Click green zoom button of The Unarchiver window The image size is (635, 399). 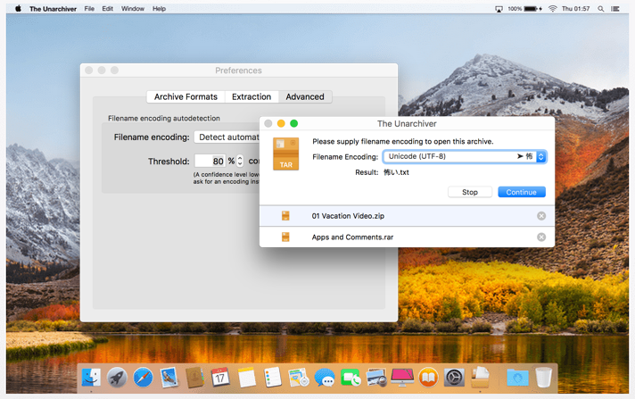click(294, 123)
